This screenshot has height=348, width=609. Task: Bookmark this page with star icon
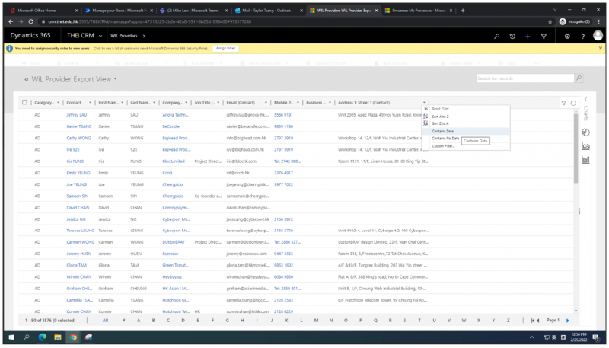[550, 22]
